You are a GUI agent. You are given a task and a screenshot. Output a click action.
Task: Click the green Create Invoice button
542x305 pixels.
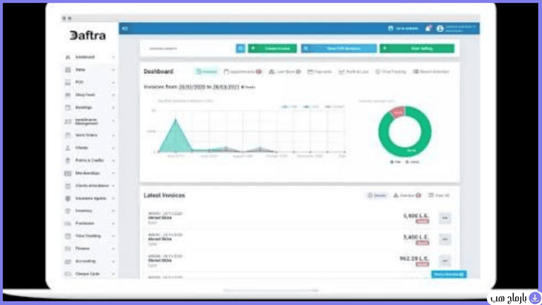coord(273,48)
